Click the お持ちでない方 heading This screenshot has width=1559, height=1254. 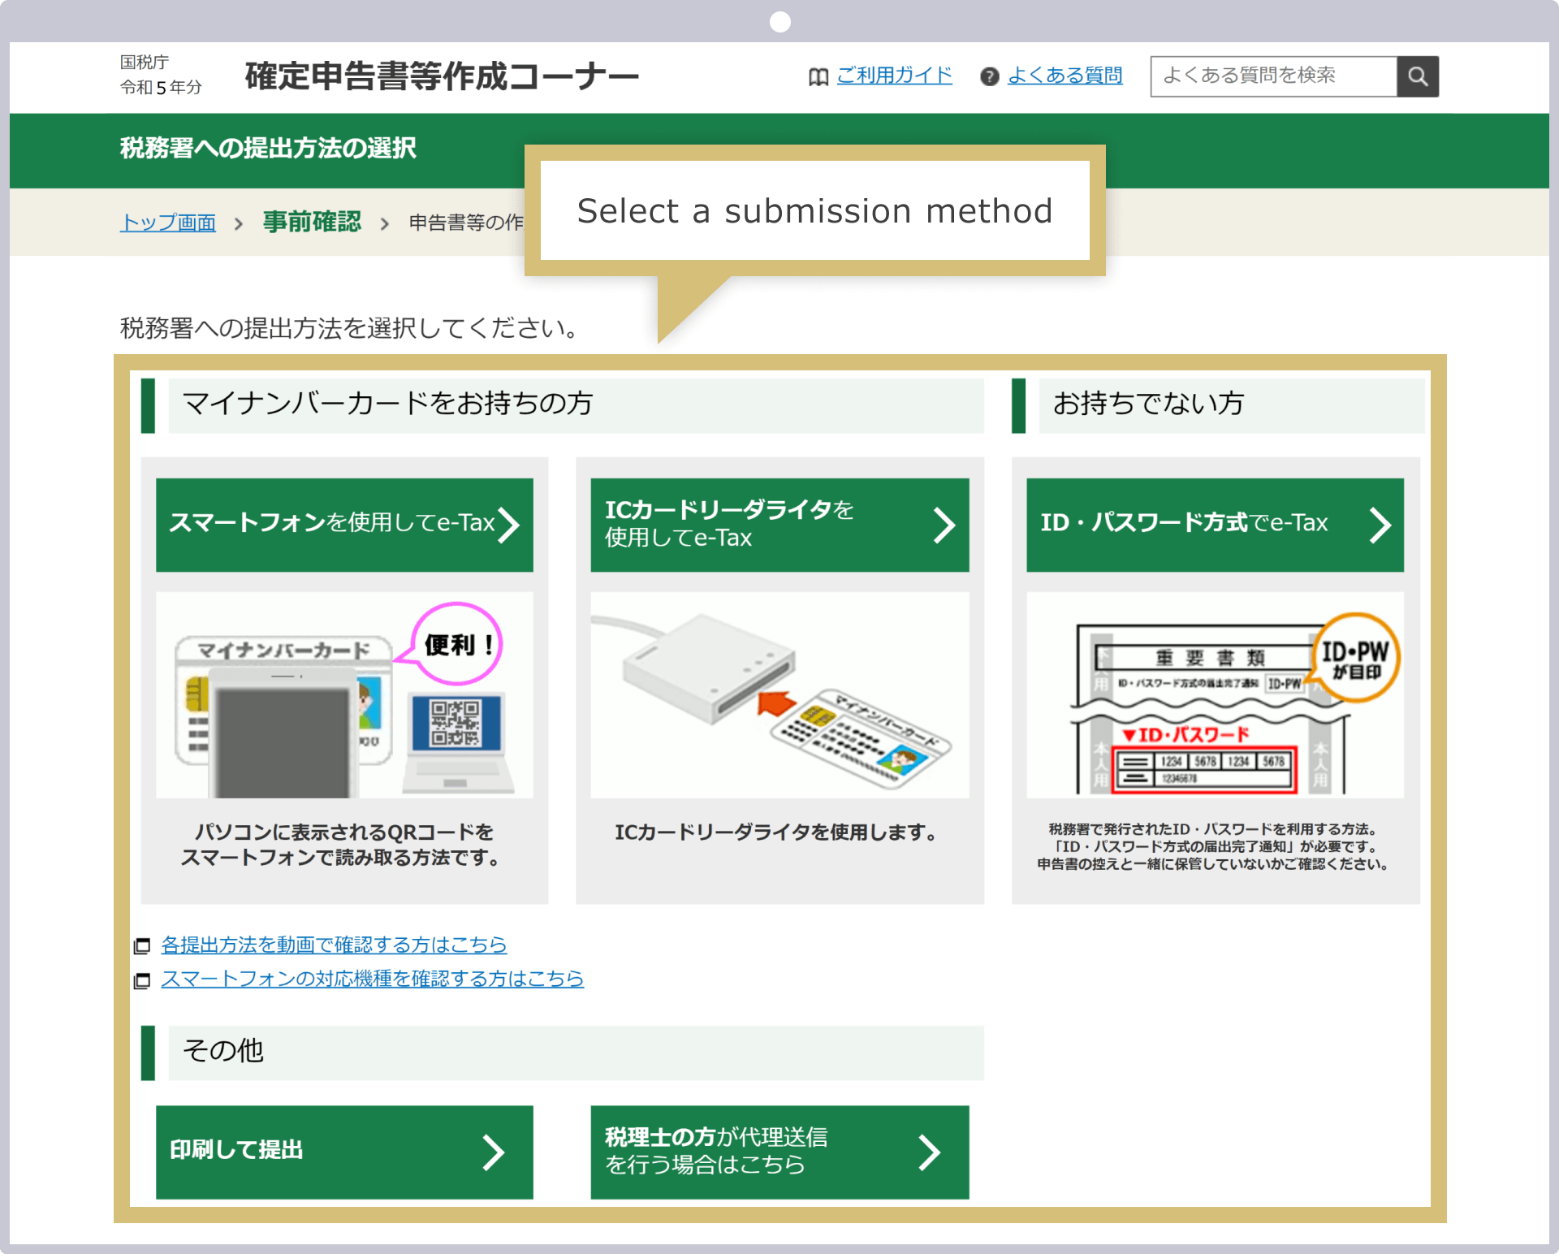pos(1148,404)
